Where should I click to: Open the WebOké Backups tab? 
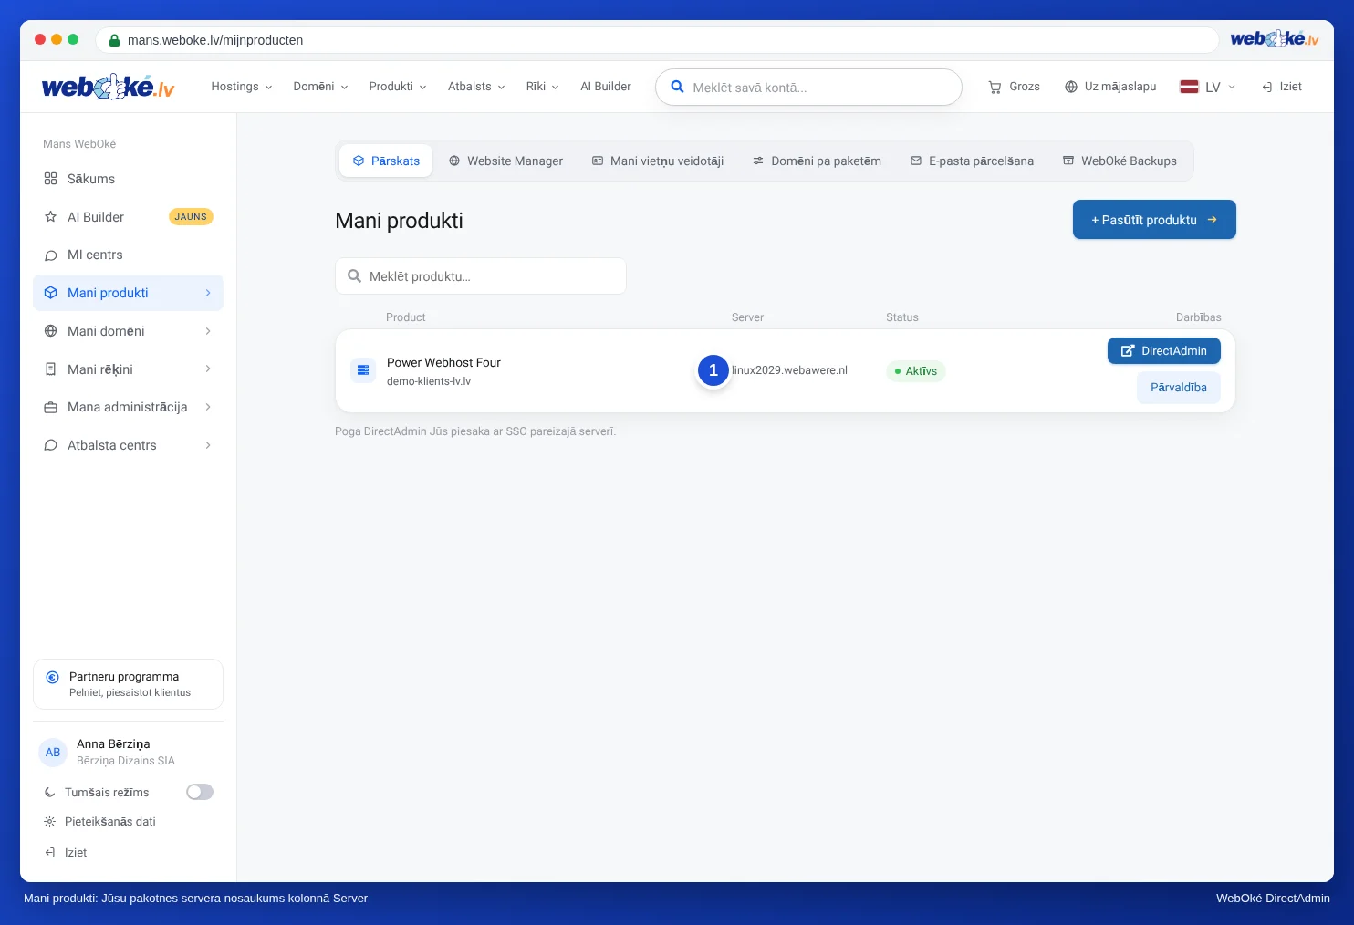click(1120, 161)
